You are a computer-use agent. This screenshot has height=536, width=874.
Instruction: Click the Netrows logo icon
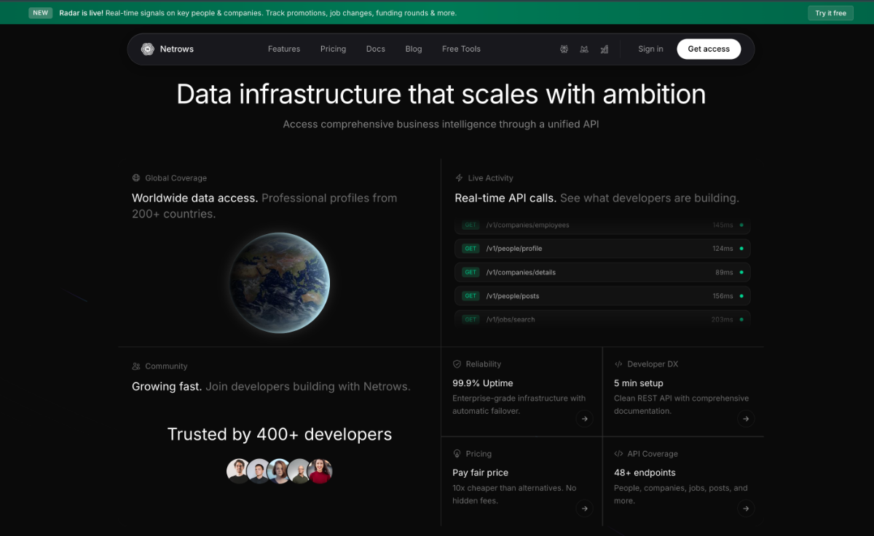tap(148, 49)
